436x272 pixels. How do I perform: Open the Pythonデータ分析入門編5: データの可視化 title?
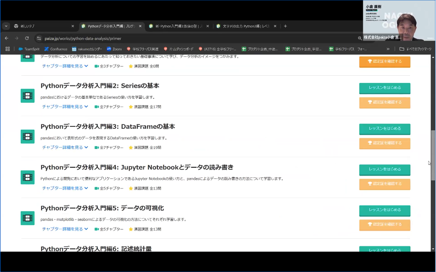(x=102, y=208)
